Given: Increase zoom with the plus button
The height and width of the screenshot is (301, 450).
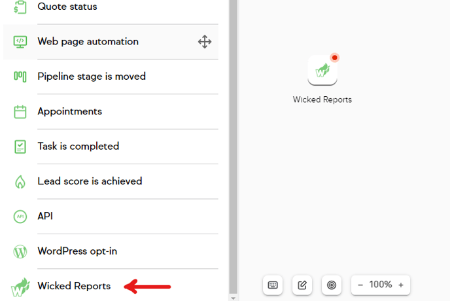Looking at the screenshot, I should pyautogui.click(x=401, y=285).
